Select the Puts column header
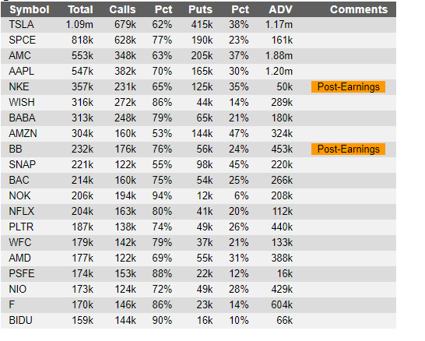425x341 pixels. 200,10
